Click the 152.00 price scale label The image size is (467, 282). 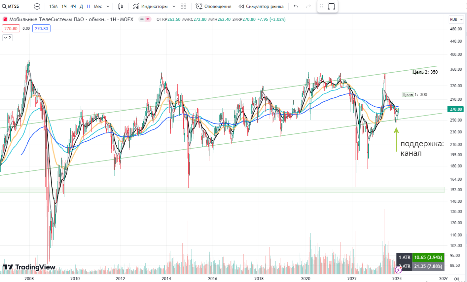point(456,190)
